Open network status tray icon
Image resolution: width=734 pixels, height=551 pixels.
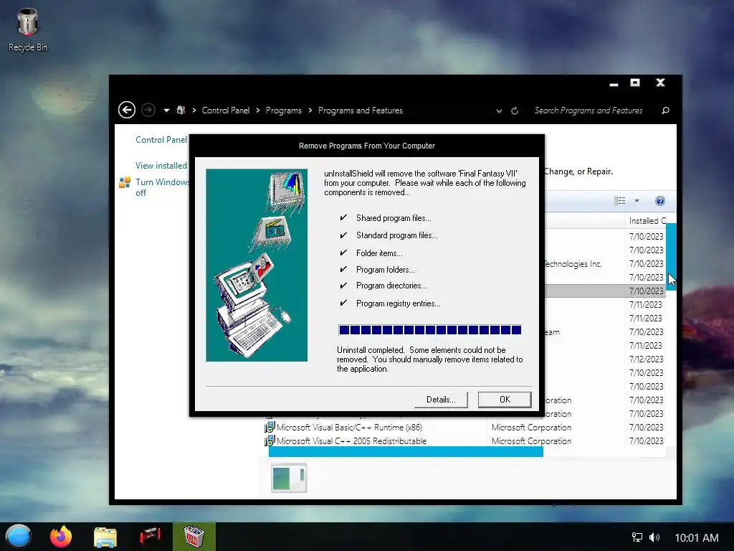(x=637, y=537)
